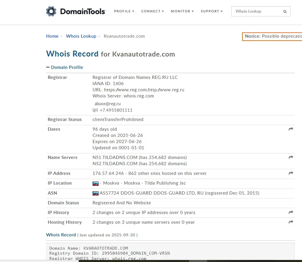Click 'Created on 2025-06-26' date text
Screen dimensions: 302x262
tap(118, 135)
